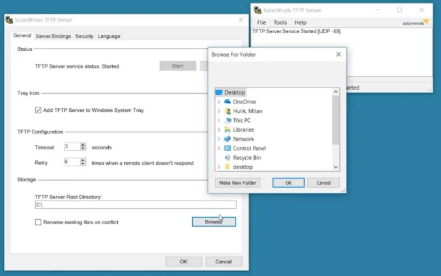This screenshot has height=276, width=441.
Task: Click the folder tree scroll down arrow
Action: pyautogui.click(x=335, y=167)
